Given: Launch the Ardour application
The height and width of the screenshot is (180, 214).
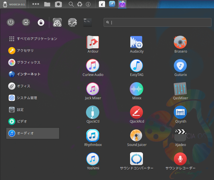Looking at the screenshot, I should (x=93, y=42).
